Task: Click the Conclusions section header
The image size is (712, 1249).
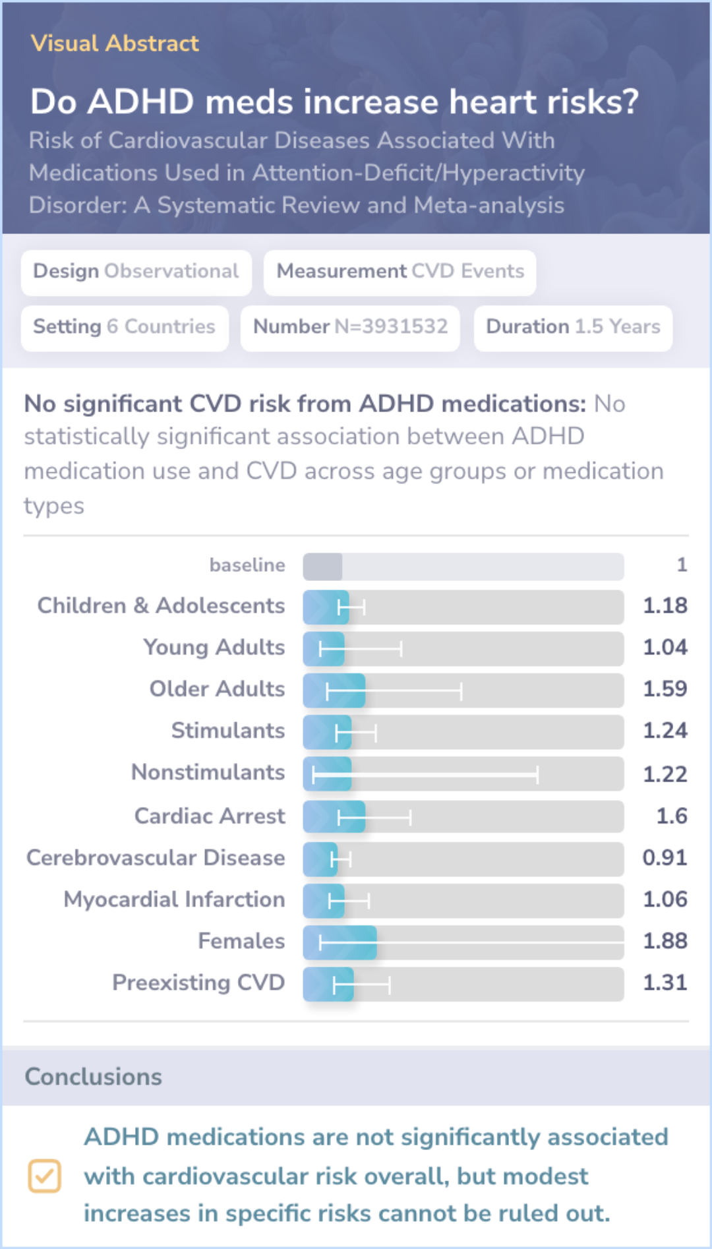Action: click(x=94, y=1077)
